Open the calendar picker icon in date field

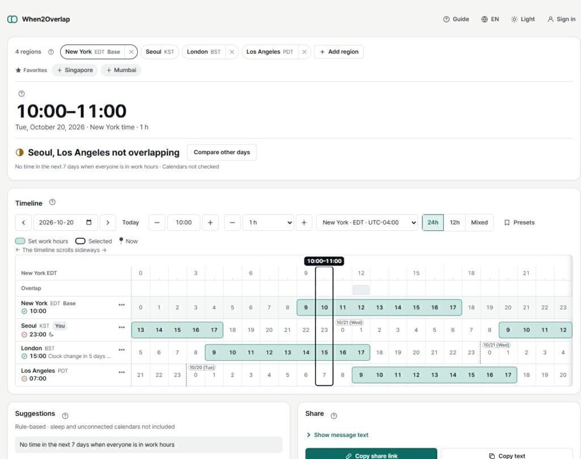(x=89, y=222)
